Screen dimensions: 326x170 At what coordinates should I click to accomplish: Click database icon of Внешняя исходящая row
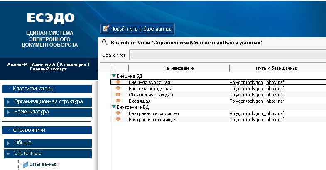[118, 88]
